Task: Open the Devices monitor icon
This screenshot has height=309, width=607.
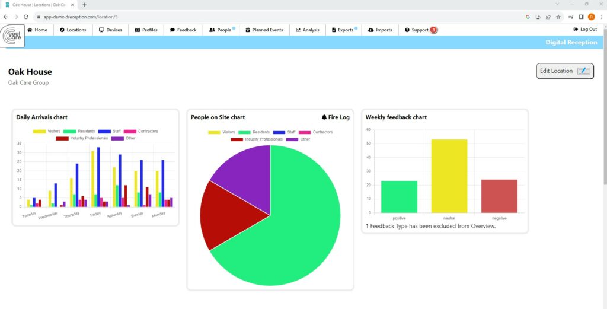Action: point(101,30)
